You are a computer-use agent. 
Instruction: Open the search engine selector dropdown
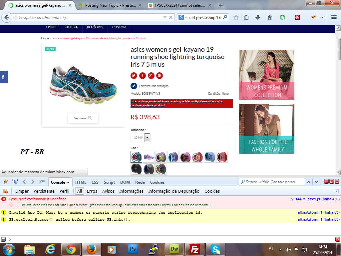(186, 17)
